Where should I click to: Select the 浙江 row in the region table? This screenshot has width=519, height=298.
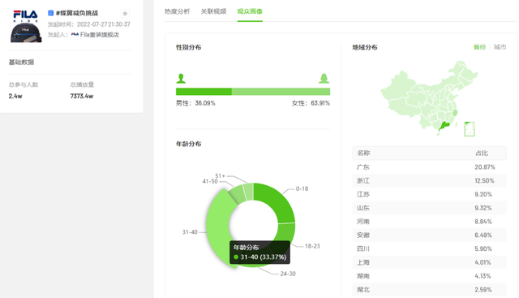429,180
